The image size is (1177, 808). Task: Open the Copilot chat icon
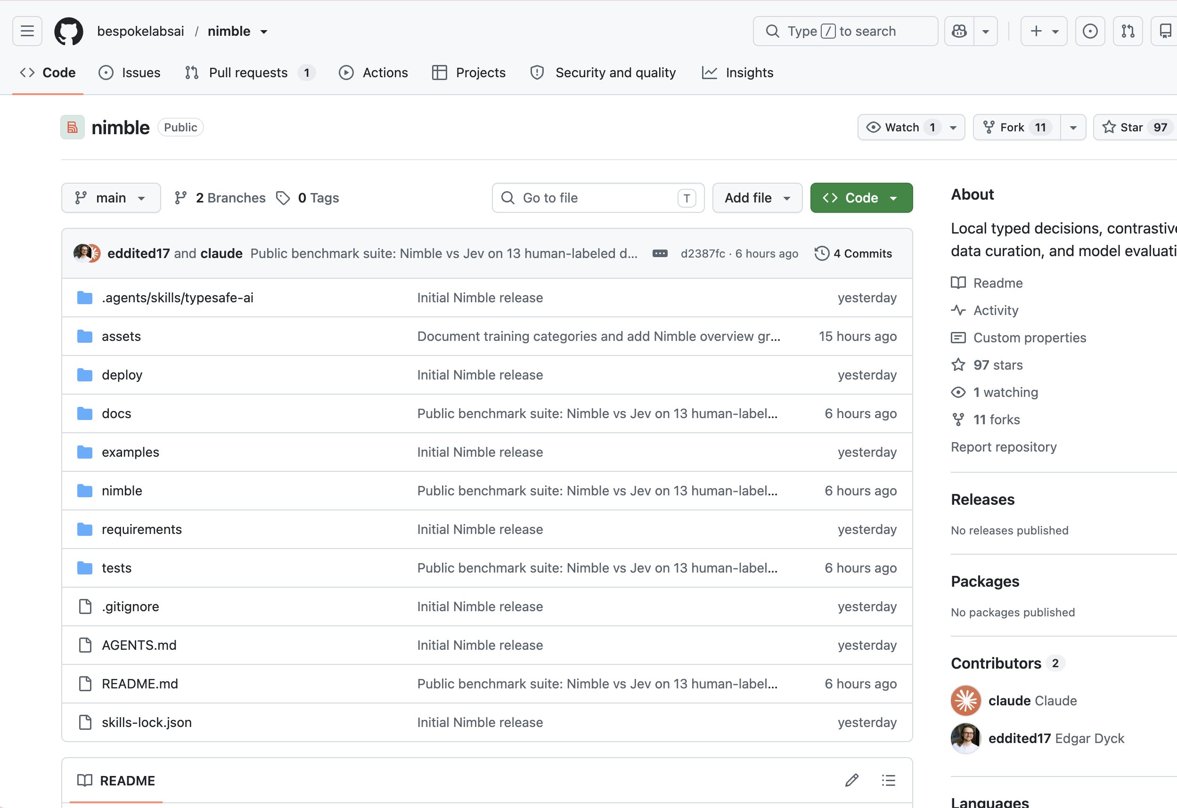pyautogui.click(x=959, y=32)
